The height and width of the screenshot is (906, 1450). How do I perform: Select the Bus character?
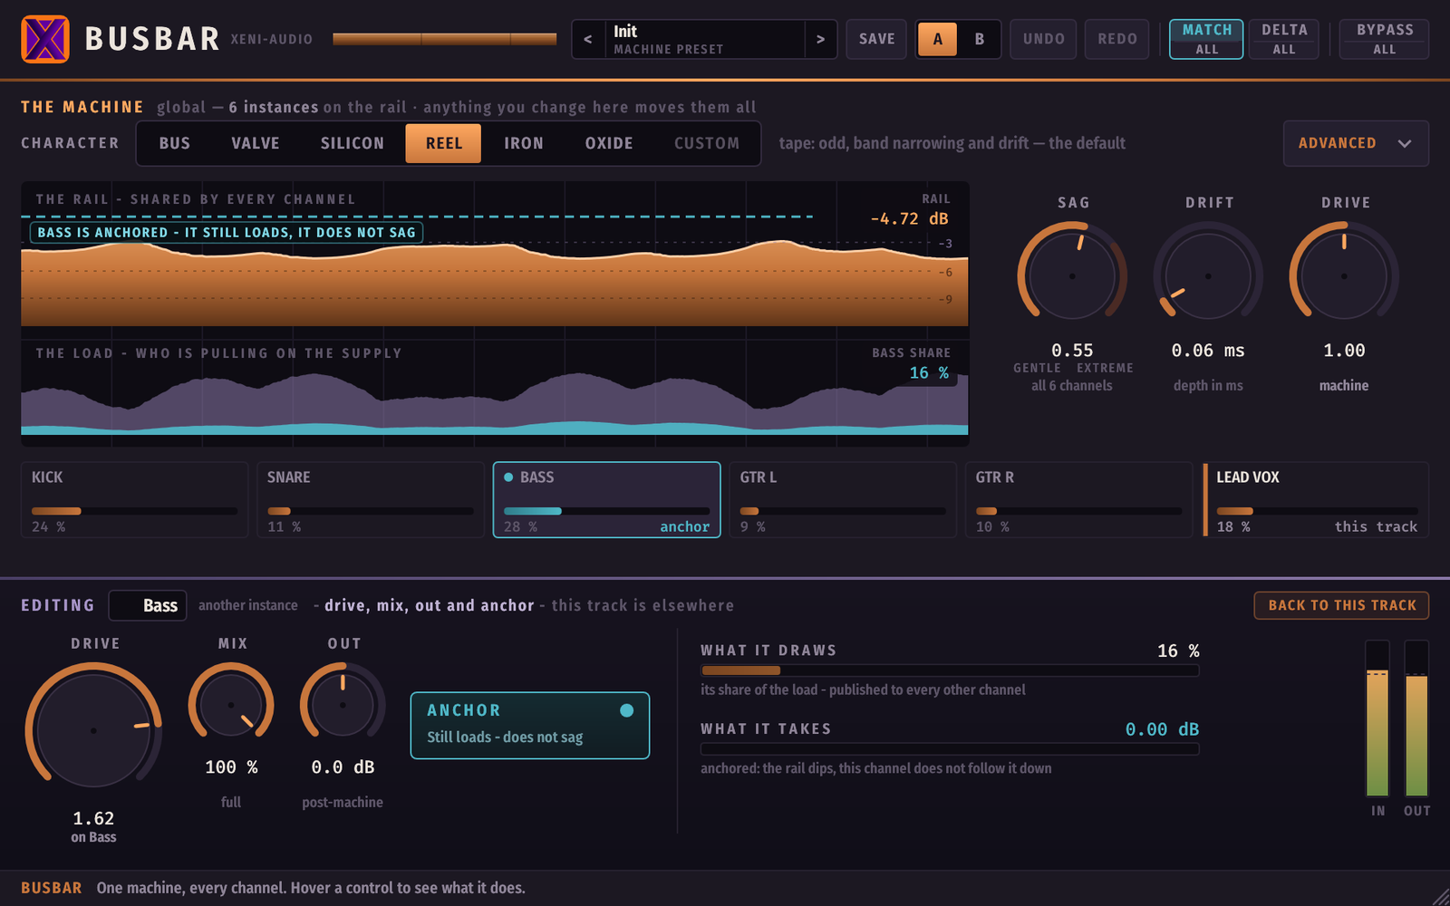(175, 143)
